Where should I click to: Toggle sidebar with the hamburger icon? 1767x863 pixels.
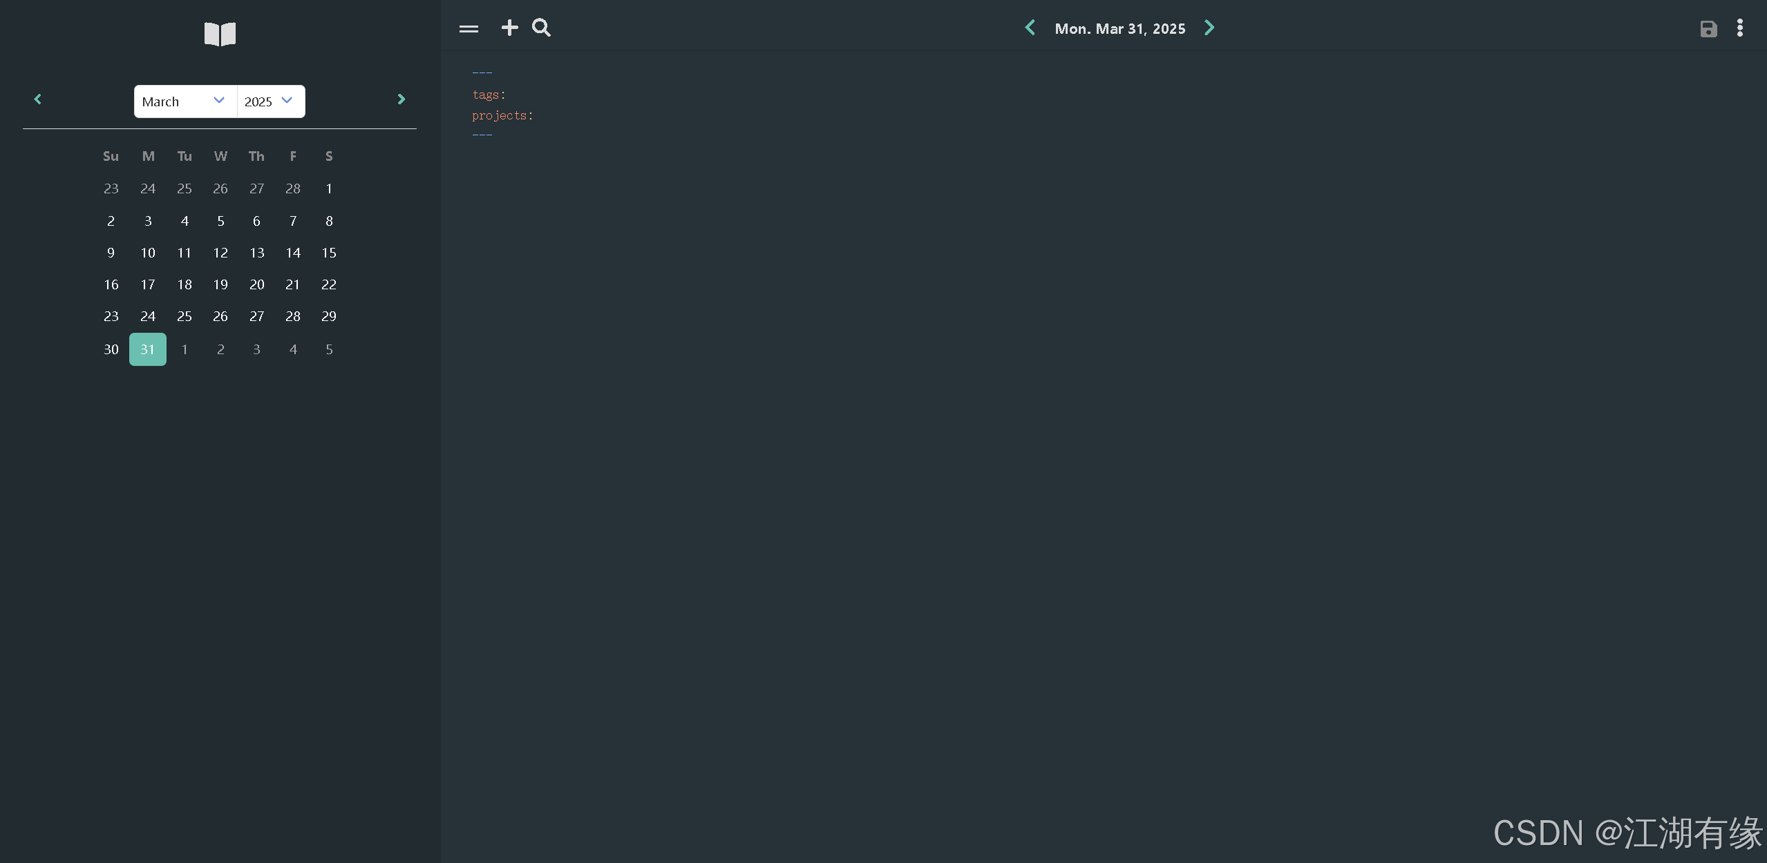pos(469,28)
